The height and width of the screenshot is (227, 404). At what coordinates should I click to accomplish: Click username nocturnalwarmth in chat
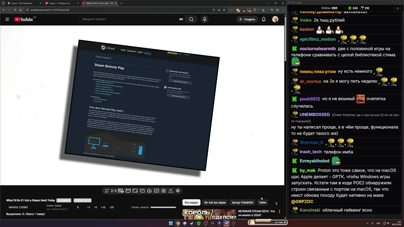[x=318, y=49]
